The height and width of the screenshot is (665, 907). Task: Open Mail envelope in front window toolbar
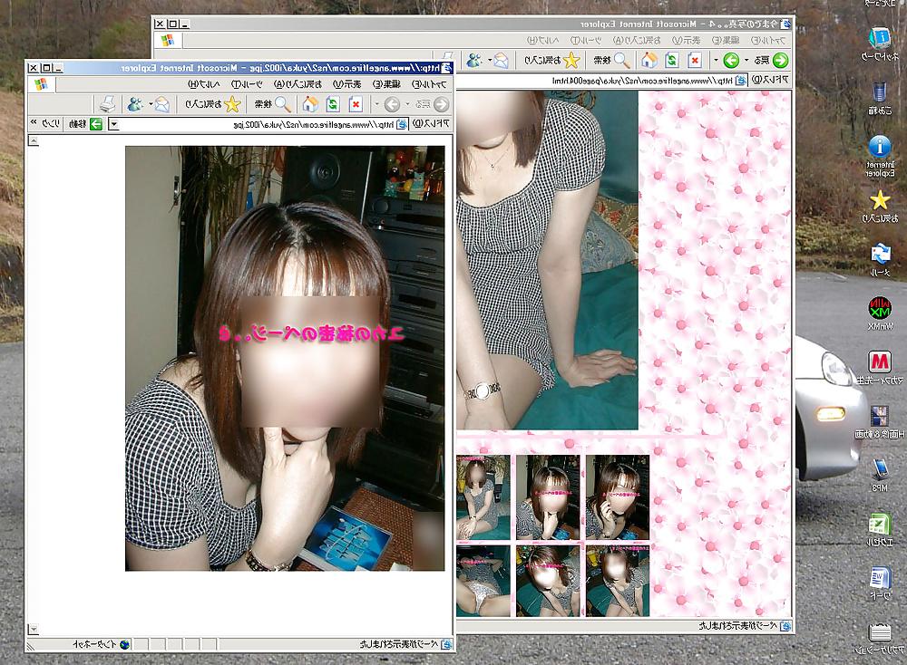(x=162, y=104)
